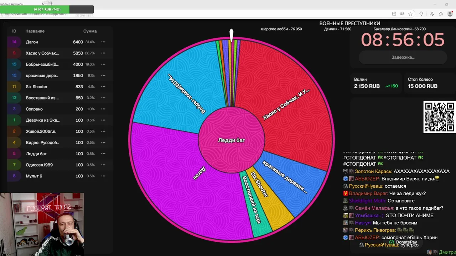Add page to favorites with star icon

[410, 14]
